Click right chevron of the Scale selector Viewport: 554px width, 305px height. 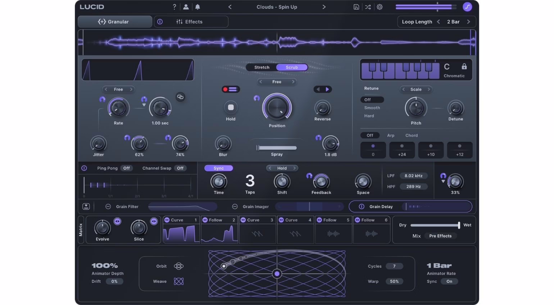pyautogui.click(x=428, y=89)
